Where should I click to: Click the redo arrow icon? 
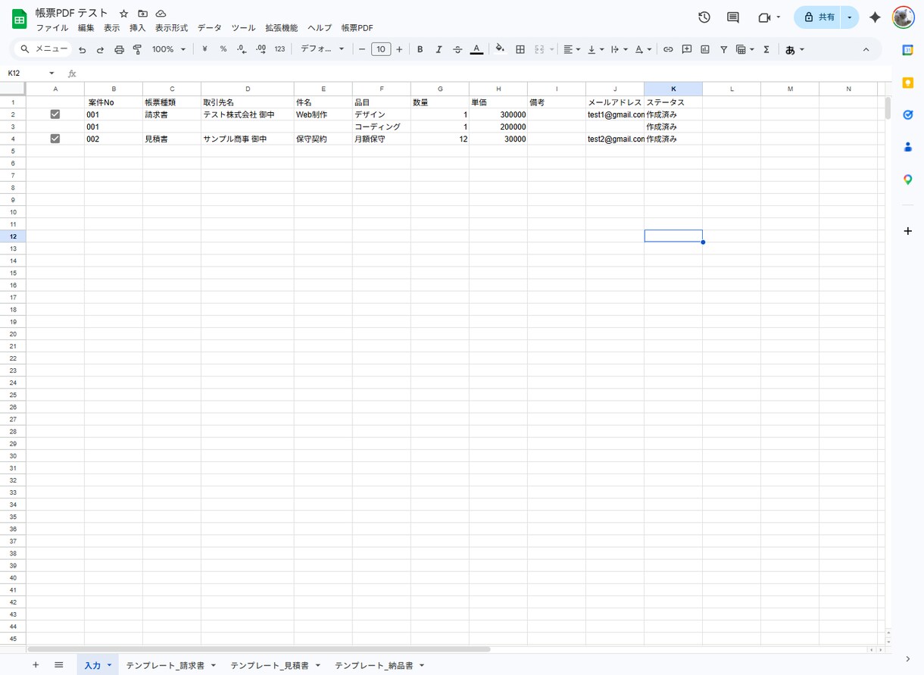coord(100,49)
